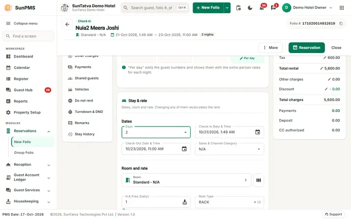Viewport: 351px width, 219px height.
Task: Click the Check-In Date & Time field
Action: pos(230,132)
